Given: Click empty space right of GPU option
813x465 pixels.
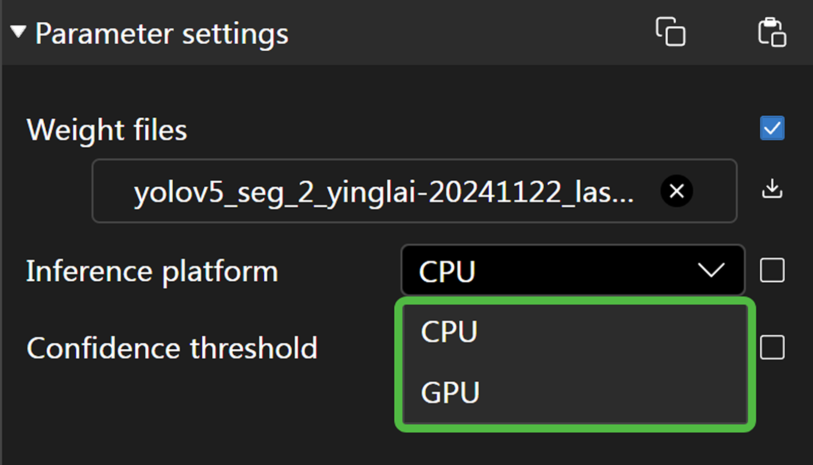Looking at the screenshot, I should [610, 393].
